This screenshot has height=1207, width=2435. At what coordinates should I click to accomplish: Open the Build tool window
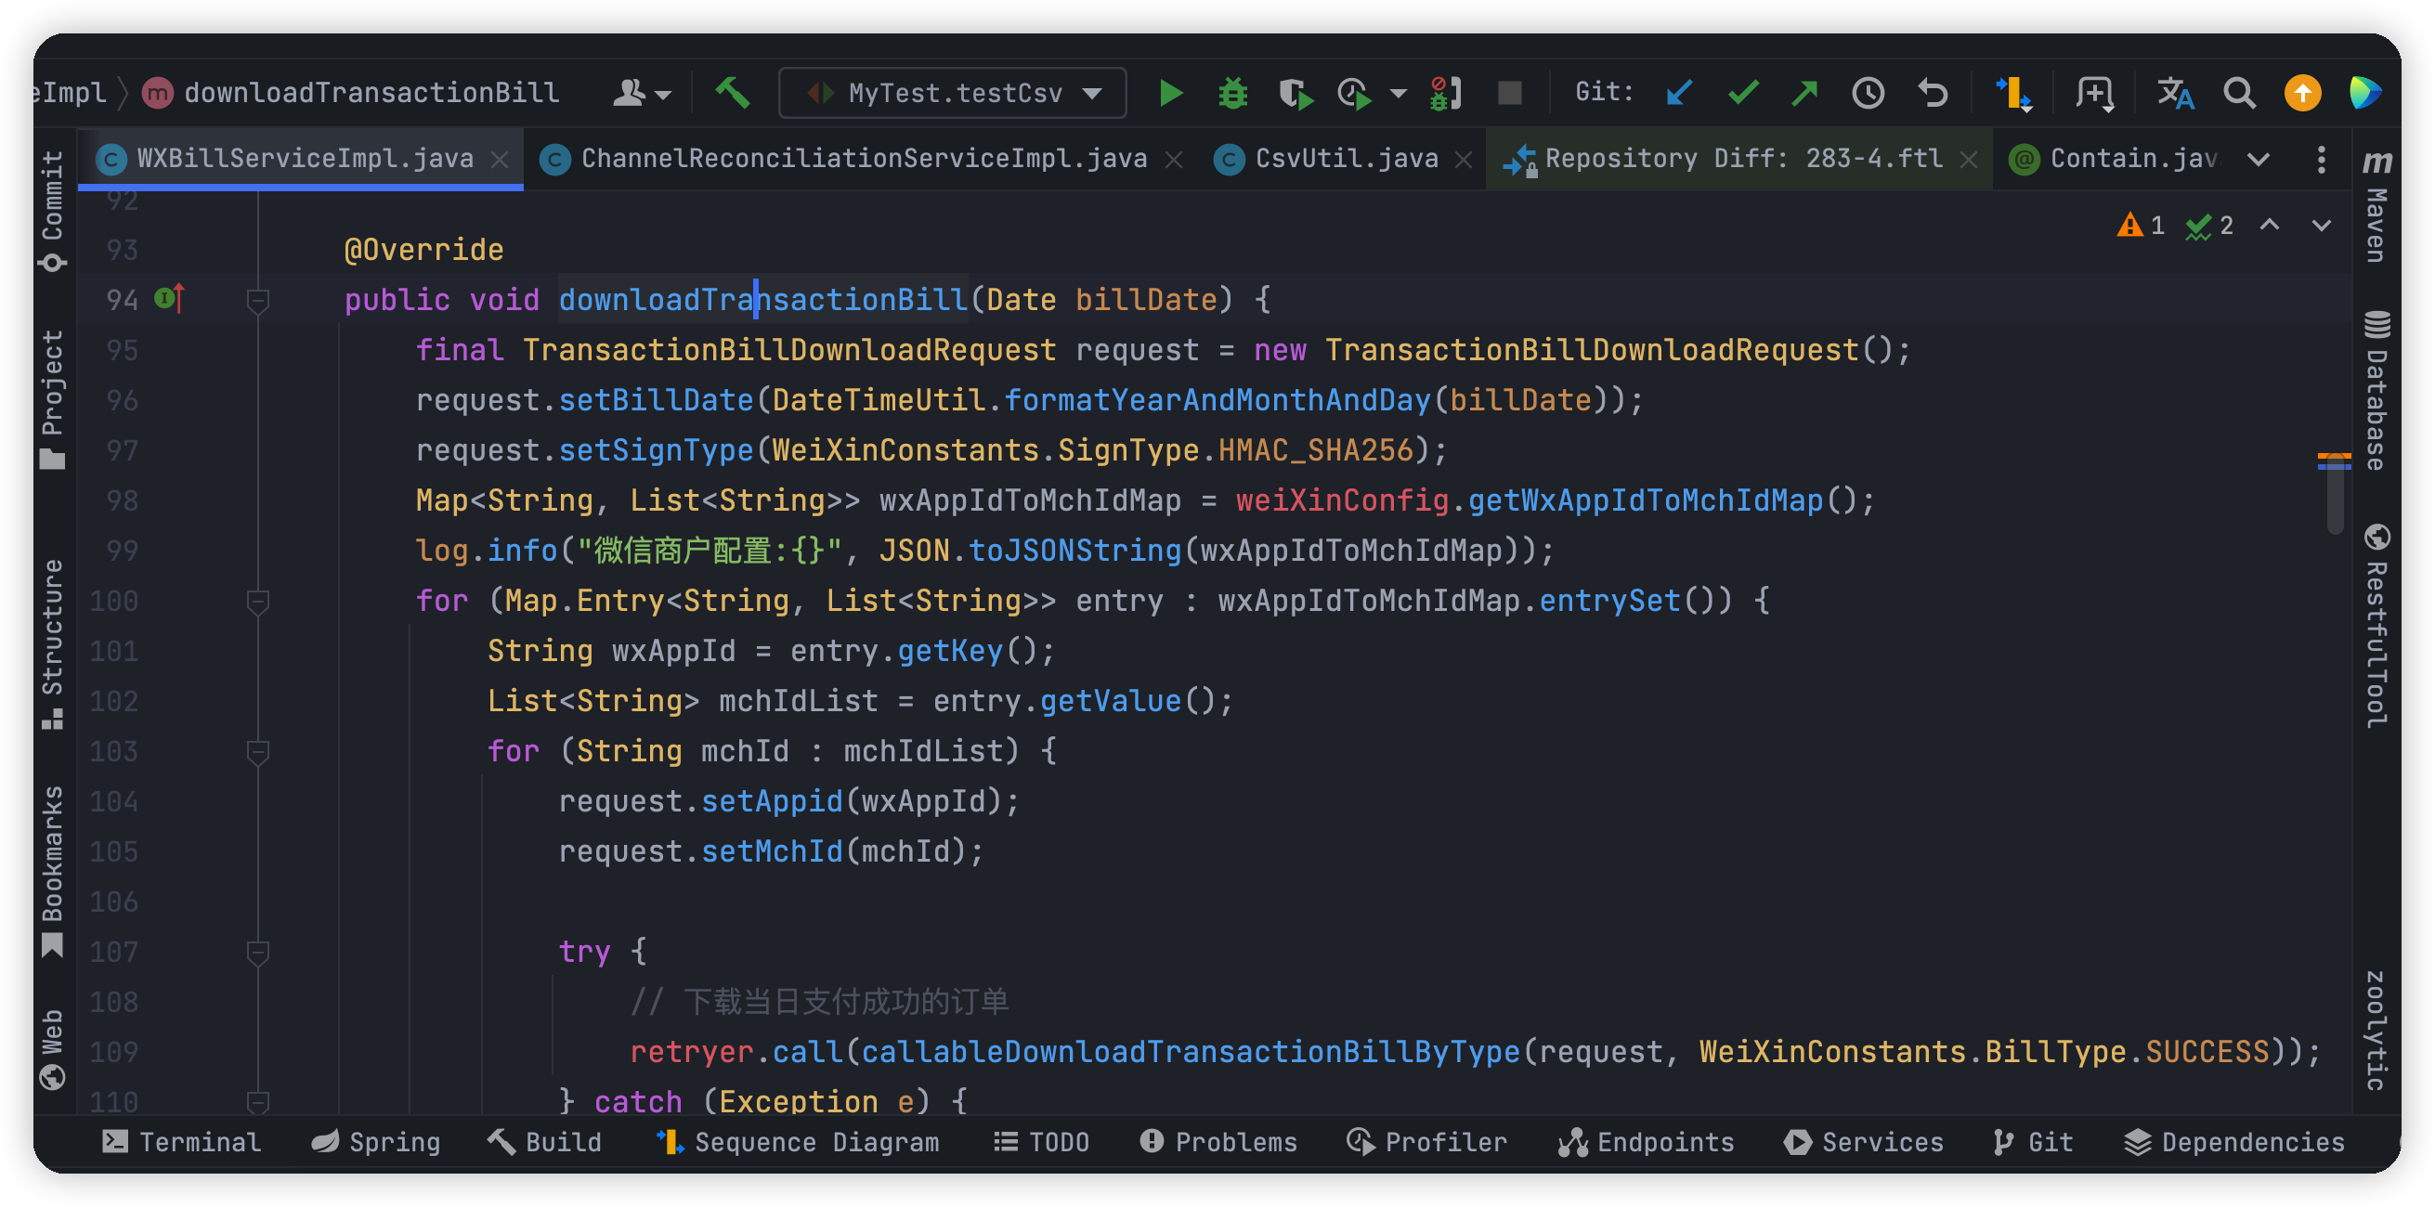click(543, 1142)
